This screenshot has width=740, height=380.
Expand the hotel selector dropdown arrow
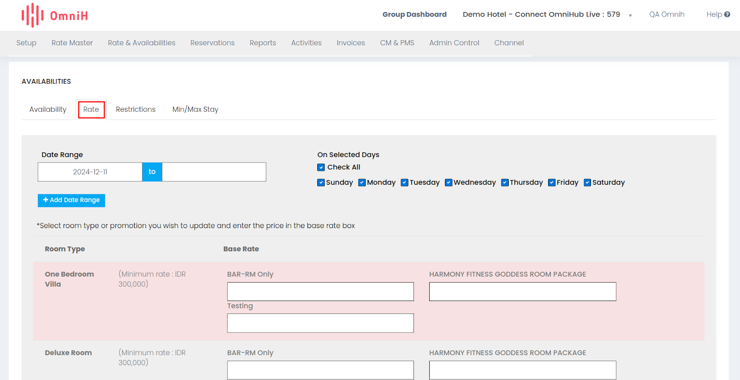click(x=630, y=15)
